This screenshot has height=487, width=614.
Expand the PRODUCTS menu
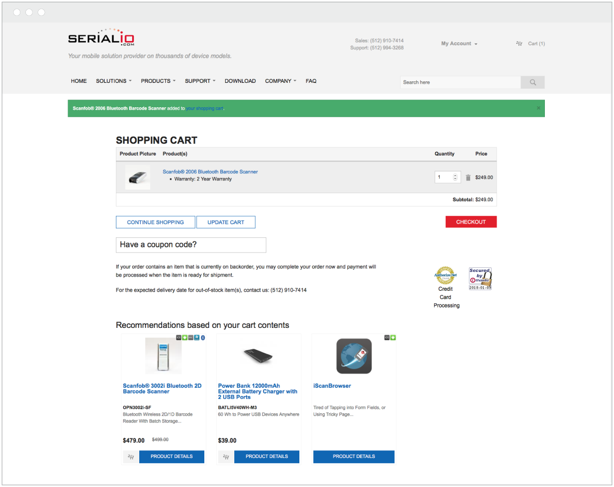(158, 81)
